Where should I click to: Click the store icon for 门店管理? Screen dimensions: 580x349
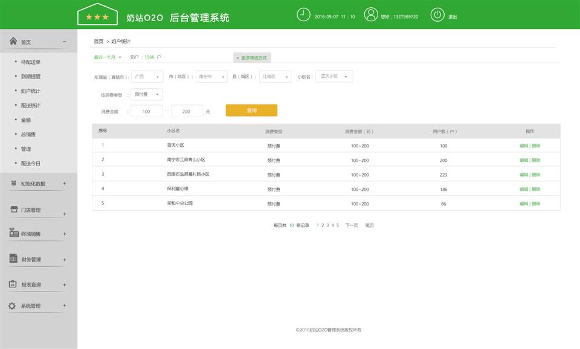(13, 210)
